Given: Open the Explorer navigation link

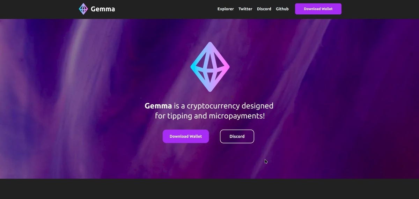Looking at the screenshot, I should click(226, 9).
